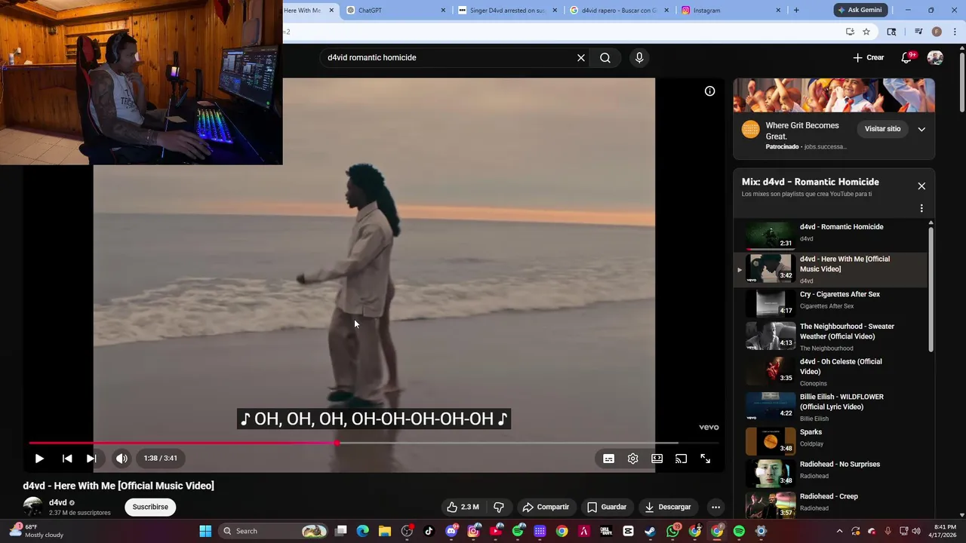Skip to next video in playlist
The image size is (966, 543).
91,458
